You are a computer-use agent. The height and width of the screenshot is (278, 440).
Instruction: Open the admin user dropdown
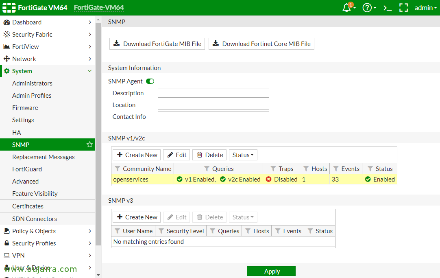click(x=426, y=8)
